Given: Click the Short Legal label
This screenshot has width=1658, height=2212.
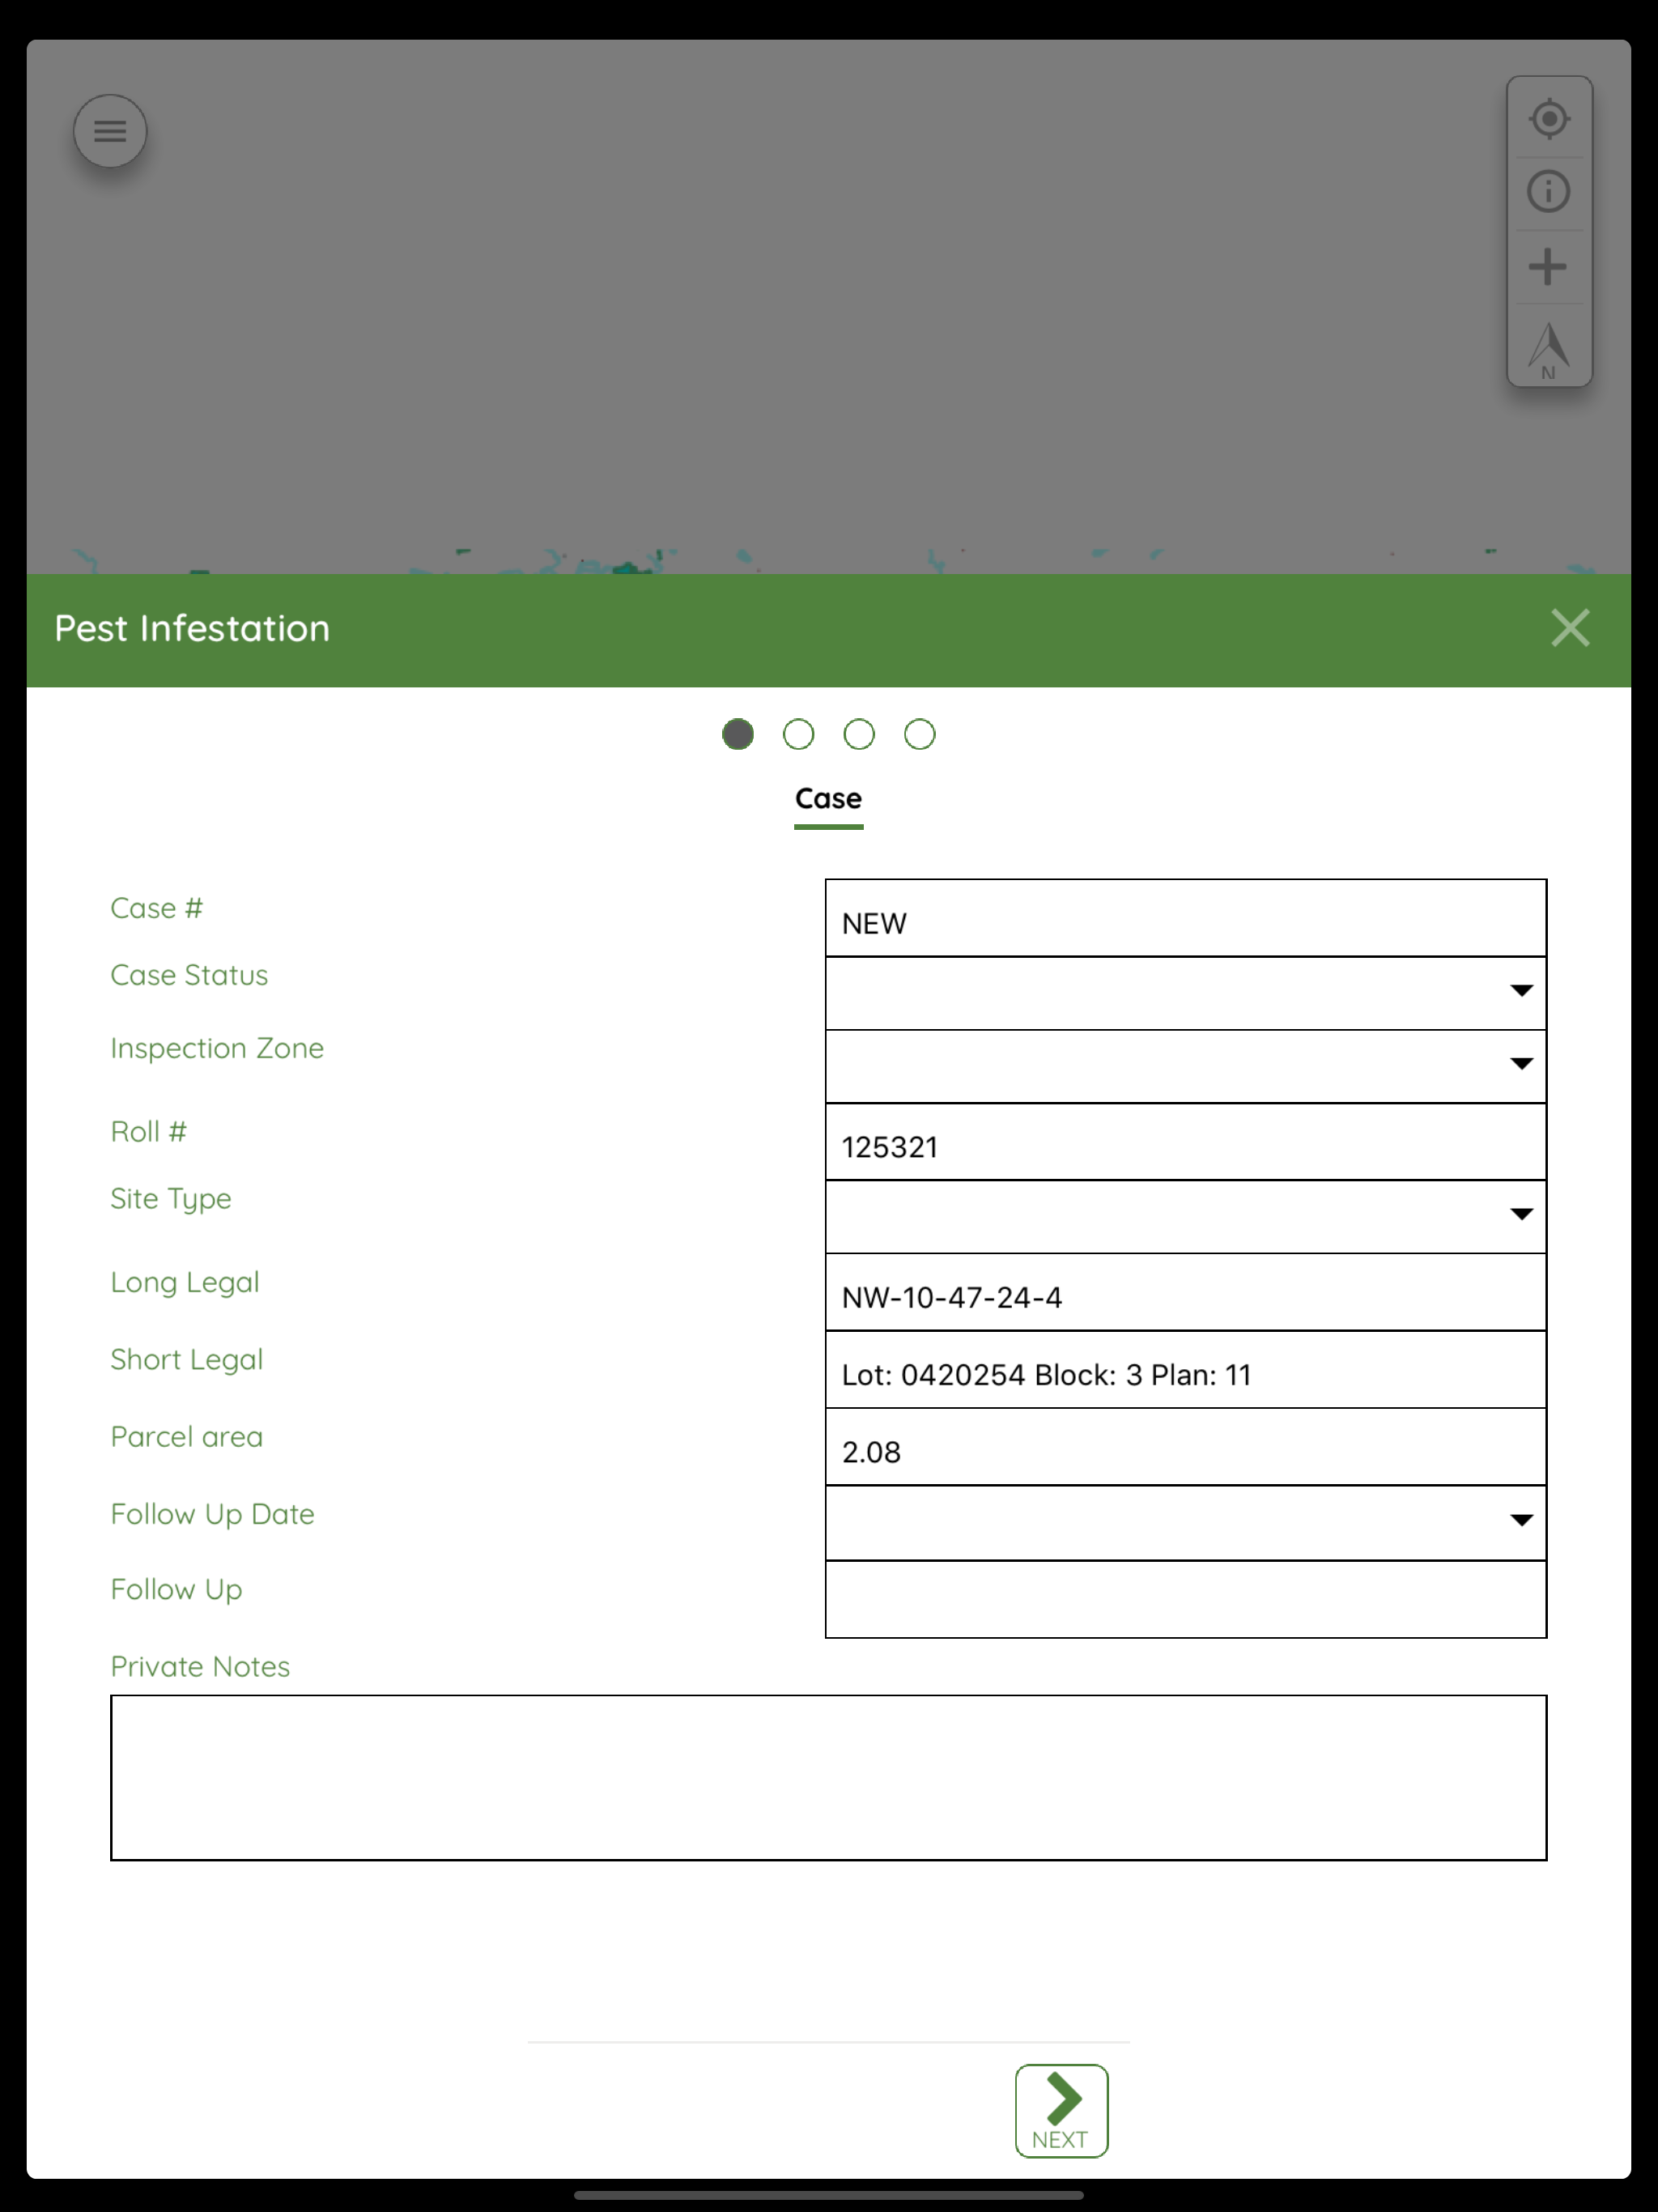Looking at the screenshot, I should pyautogui.click(x=186, y=1360).
